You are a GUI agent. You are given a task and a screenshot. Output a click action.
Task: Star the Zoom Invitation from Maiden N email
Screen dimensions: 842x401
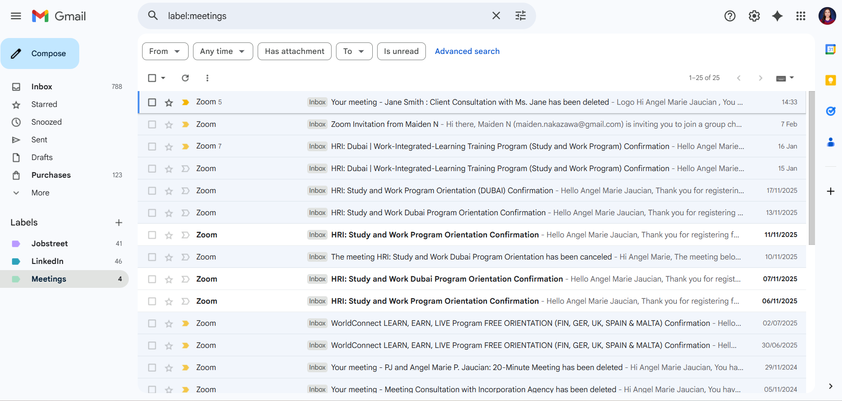(x=169, y=125)
